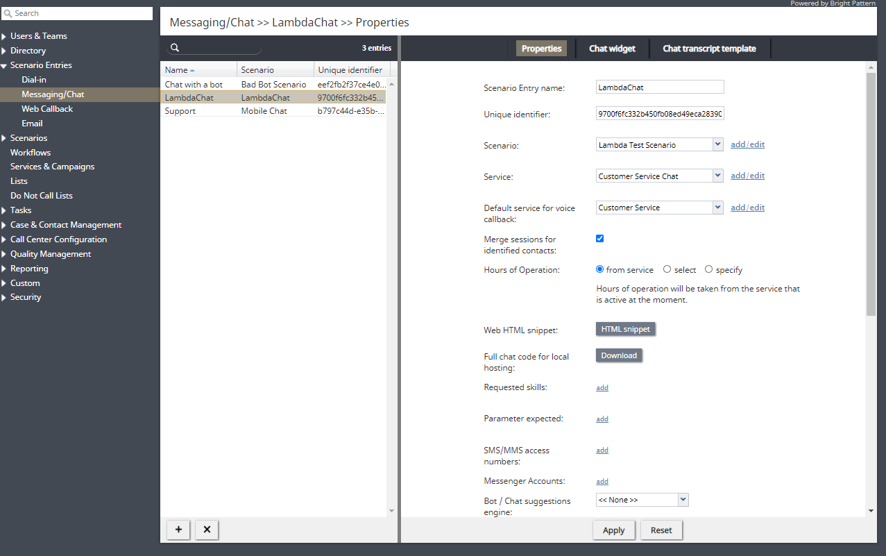Select 'Chat with a bot' entry row
This screenshot has width=886, height=556.
tap(273, 84)
